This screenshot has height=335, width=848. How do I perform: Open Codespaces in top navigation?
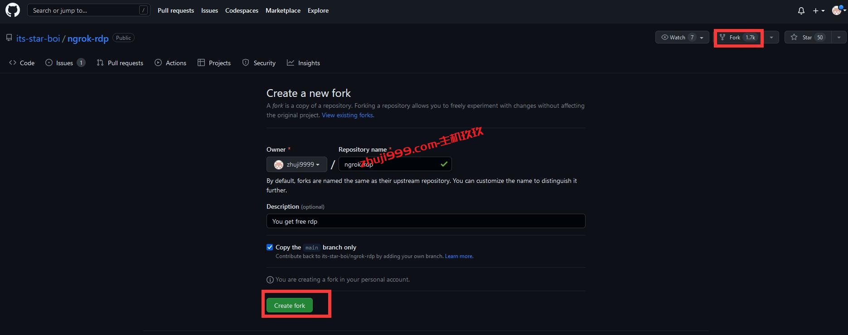tap(242, 10)
